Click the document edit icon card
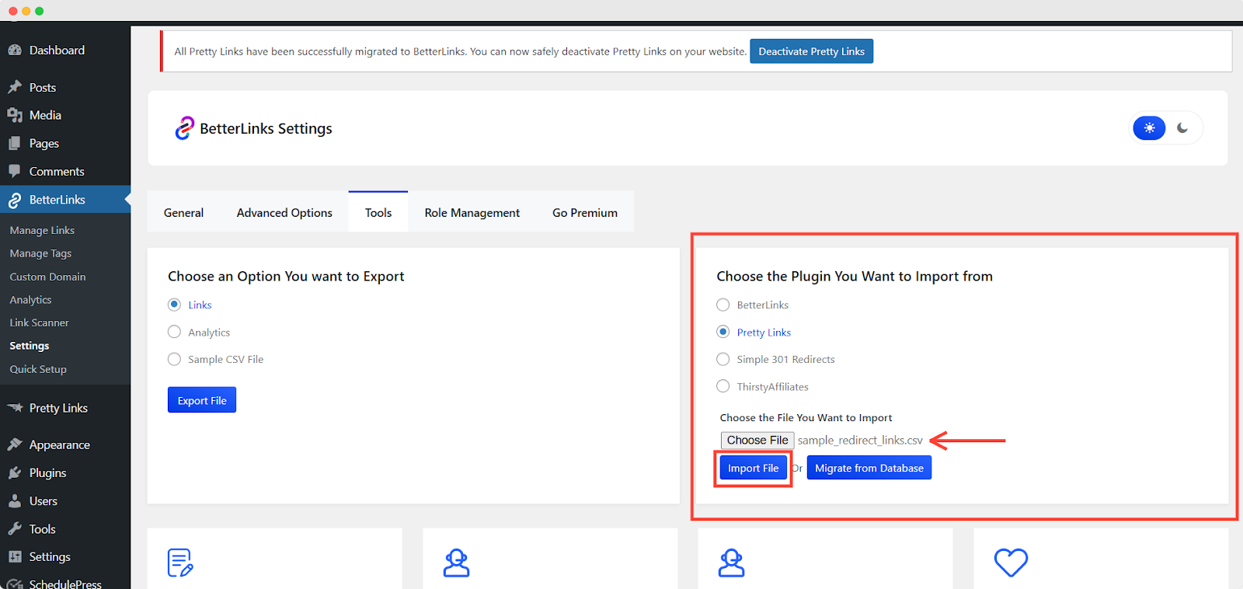Image resolution: width=1243 pixels, height=589 pixels. click(x=180, y=563)
